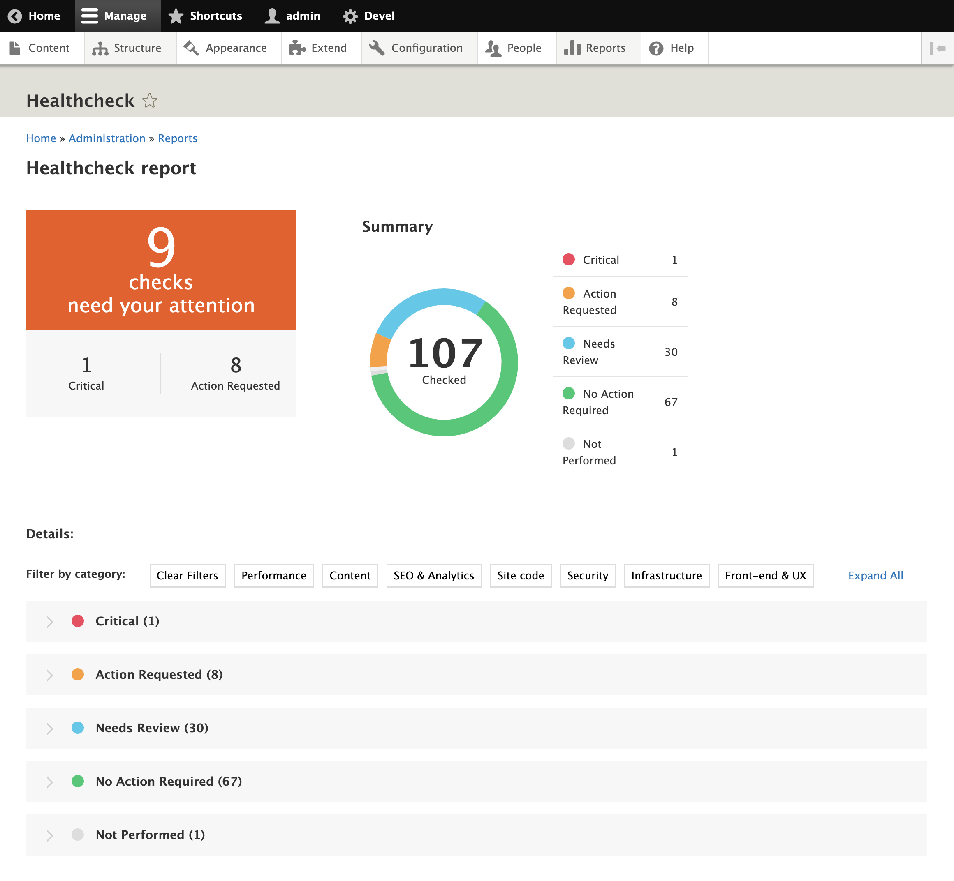
Task: Filter checks by SEO & Analytics
Action: [433, 575]
